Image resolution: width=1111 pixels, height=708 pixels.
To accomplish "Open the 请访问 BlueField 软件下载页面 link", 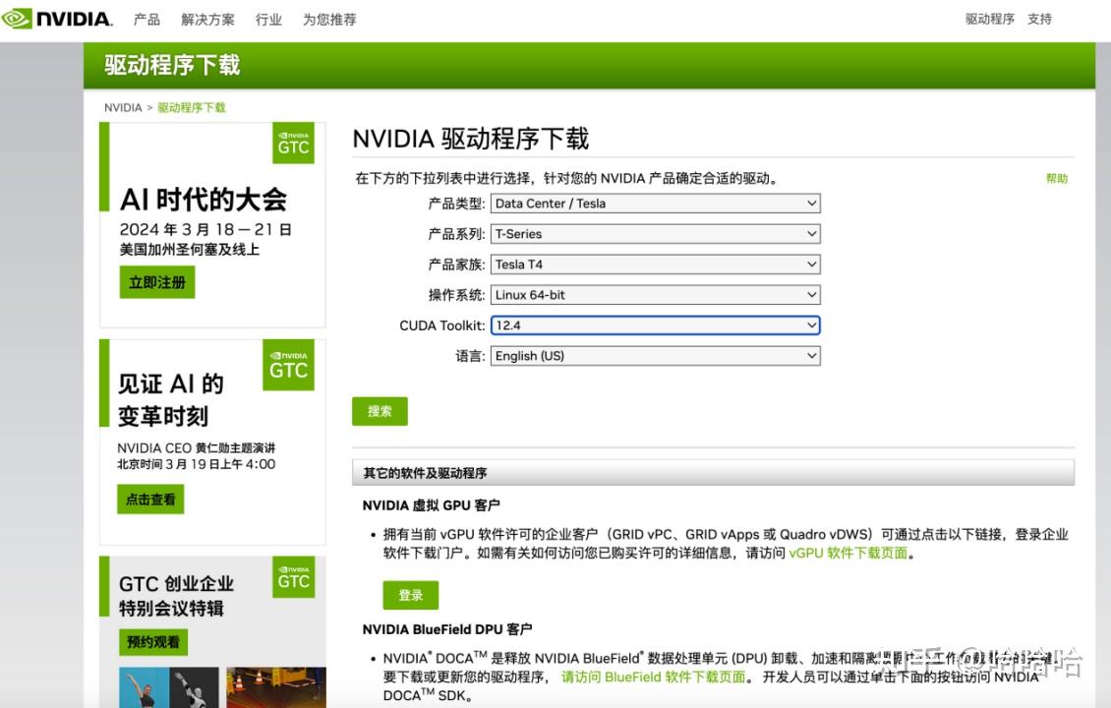I will tap(653, 677).
